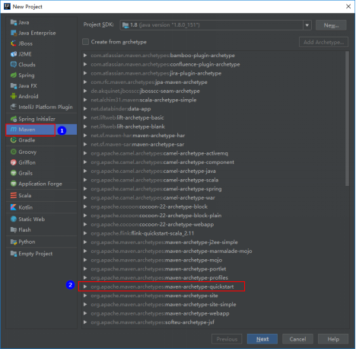356x349 pixels.
Task: Select the Scala icon
Action: [14, 195]
